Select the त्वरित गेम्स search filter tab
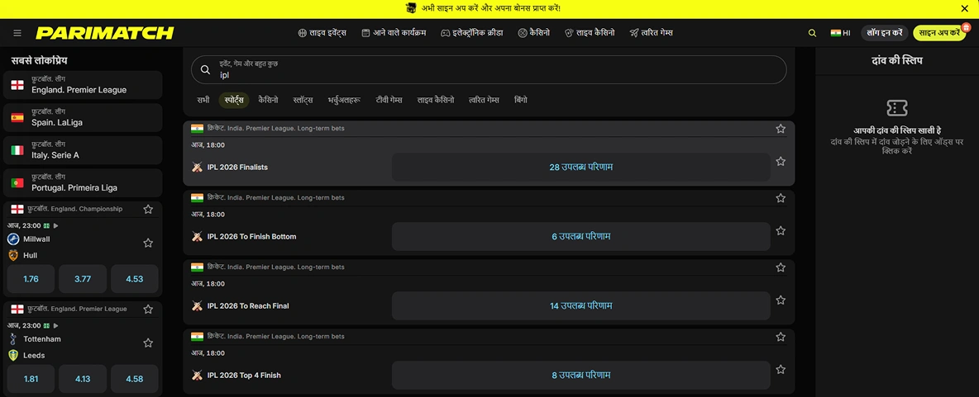Screen dimensions: 979x397 click(484, 100)
